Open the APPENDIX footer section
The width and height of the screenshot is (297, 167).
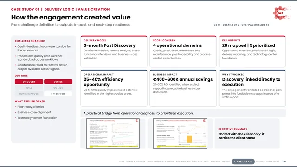215,161
